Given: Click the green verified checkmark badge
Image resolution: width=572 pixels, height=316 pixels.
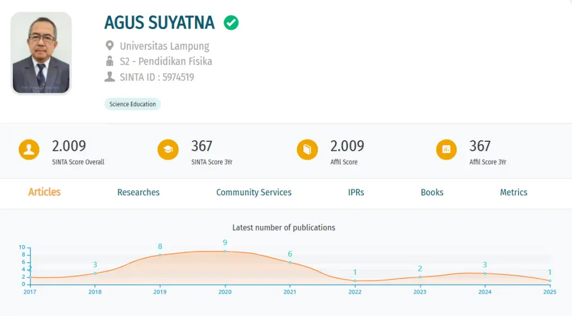Looking at the screenshot, I should coord(231,22).
